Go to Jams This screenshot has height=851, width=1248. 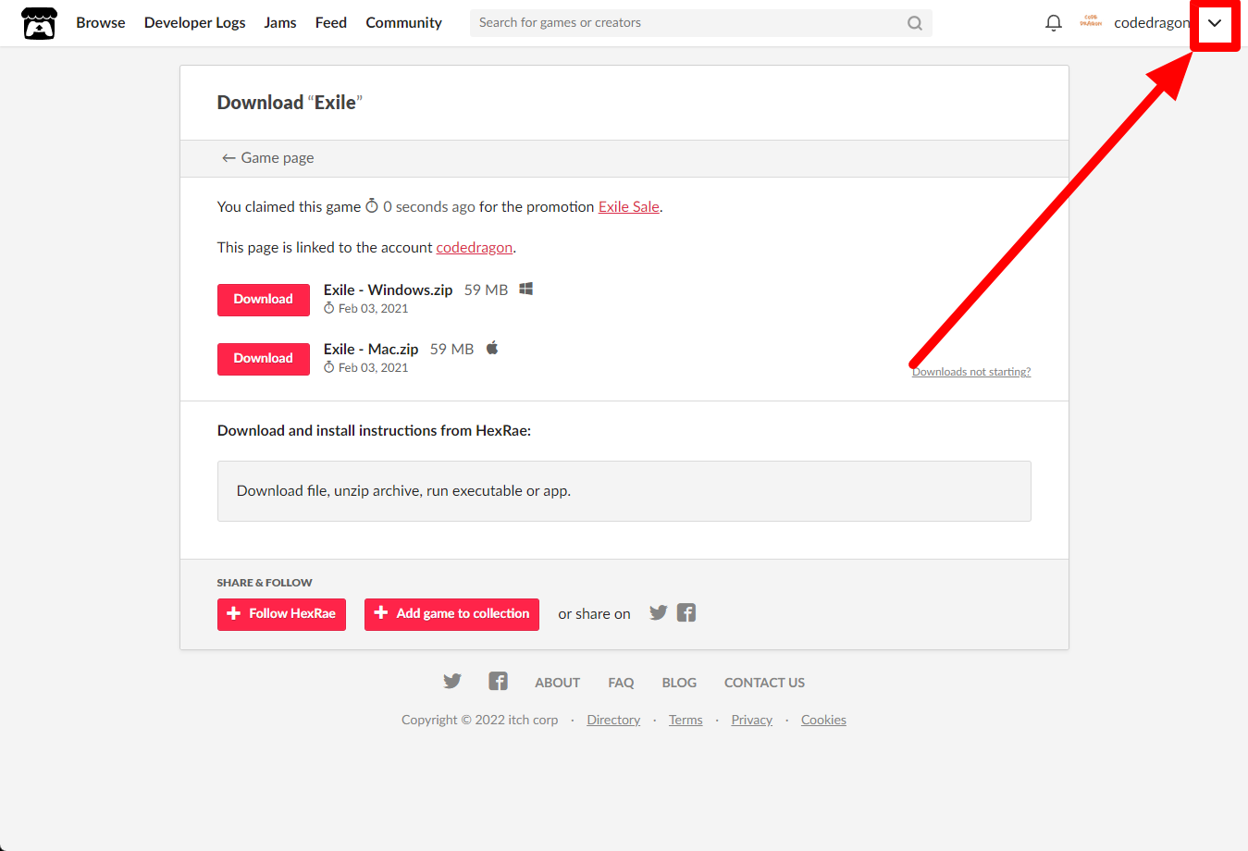tap(280, 23)
